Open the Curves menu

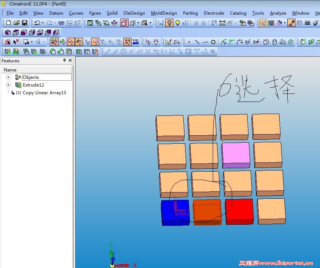[x=76, y=13]
